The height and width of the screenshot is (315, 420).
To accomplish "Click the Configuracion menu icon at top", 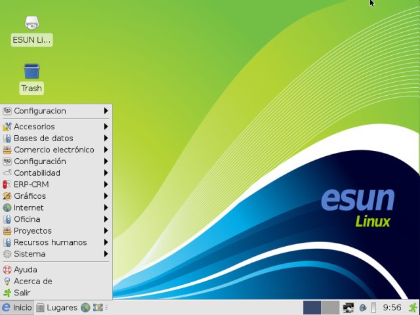I will click(x=7, y=111).
